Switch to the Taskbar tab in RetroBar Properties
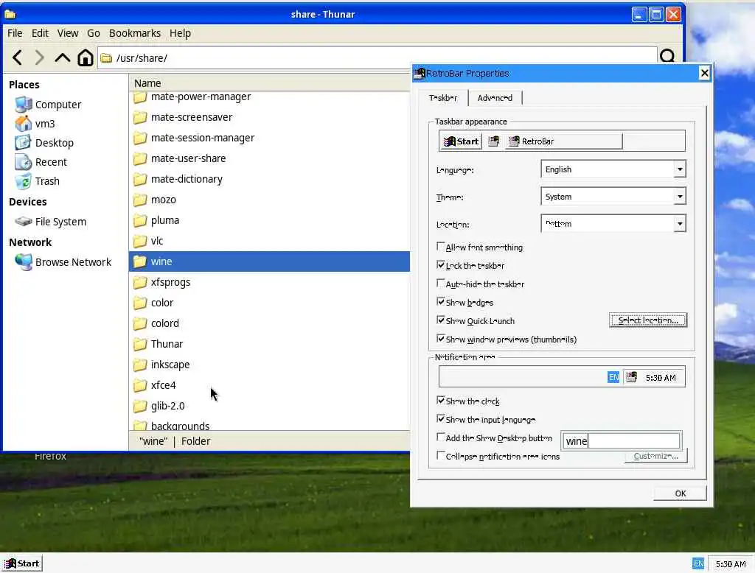Viewport: 755px width, 573px height. 443,98
